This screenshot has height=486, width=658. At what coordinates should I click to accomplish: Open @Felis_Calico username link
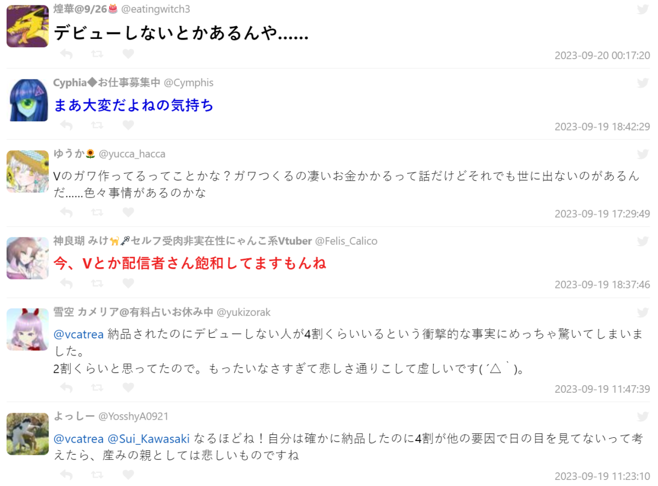[x=347, y=241]
